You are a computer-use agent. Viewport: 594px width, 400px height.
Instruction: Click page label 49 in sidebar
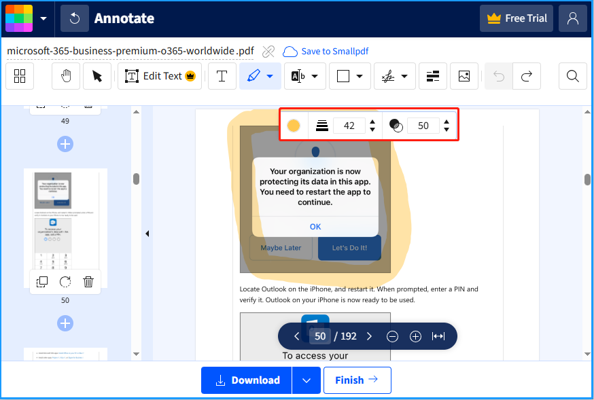(x=65, y=121)
